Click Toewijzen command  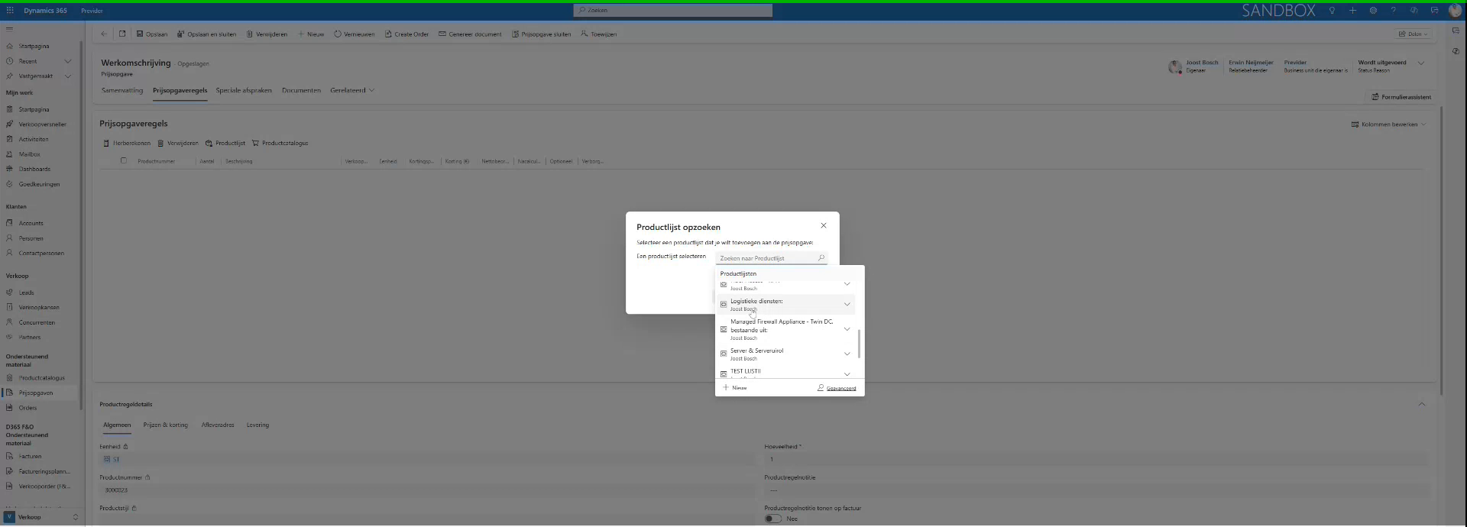[x=598, y=34]
